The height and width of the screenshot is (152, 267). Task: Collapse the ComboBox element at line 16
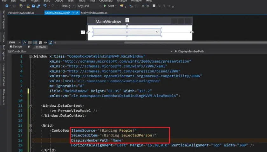[x=31, y=130]
